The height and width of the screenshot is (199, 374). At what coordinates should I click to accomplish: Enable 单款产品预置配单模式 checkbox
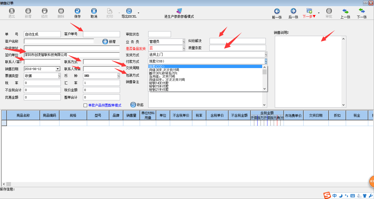click(x=85, y=105)
